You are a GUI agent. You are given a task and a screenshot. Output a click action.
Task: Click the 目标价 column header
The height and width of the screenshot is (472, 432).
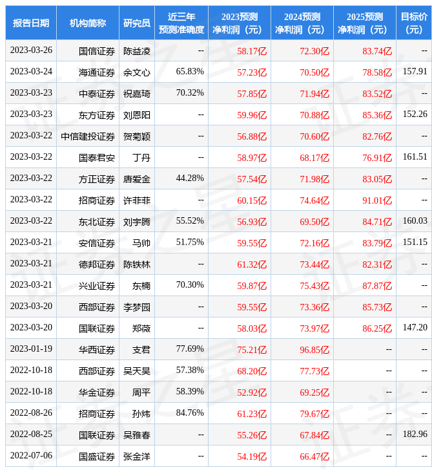[414, 23]
